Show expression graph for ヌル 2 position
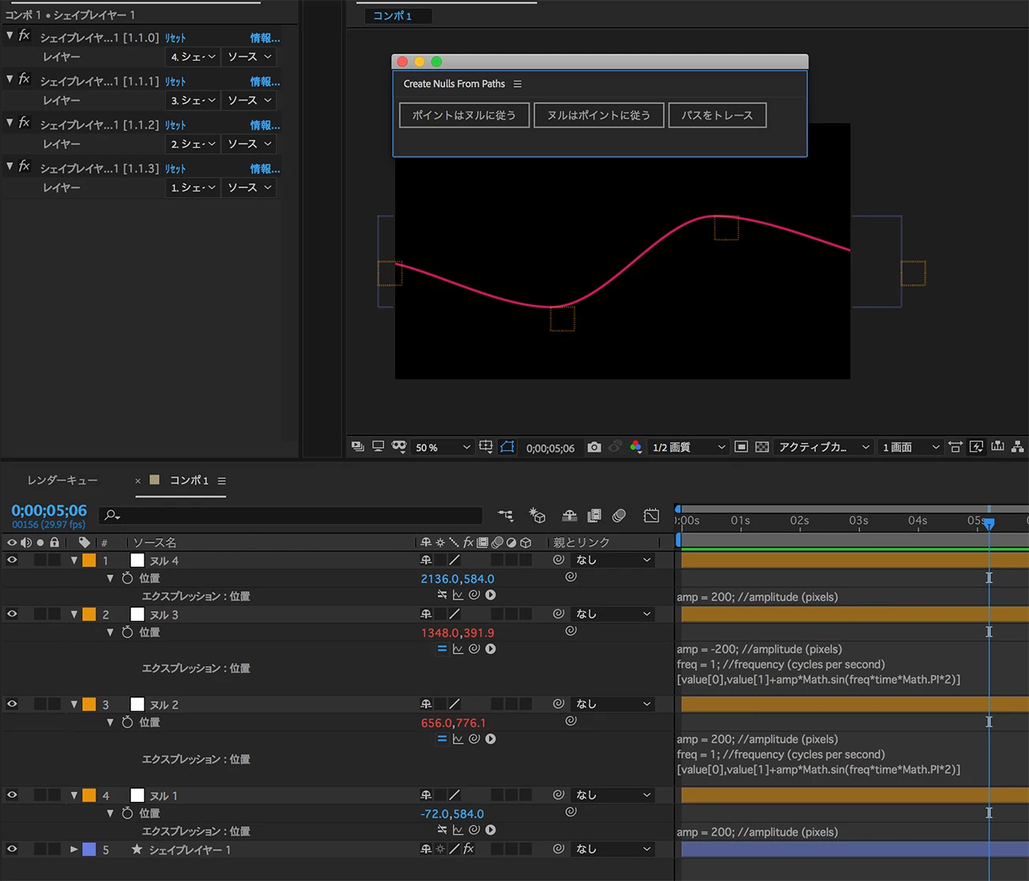 pos(458,739)
